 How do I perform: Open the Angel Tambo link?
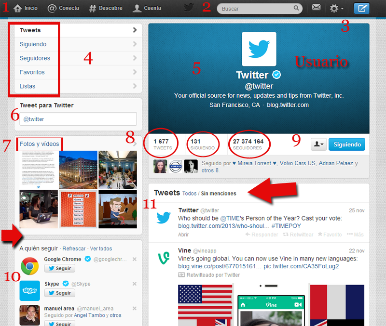pyautogui.click(x=89, y=315)
